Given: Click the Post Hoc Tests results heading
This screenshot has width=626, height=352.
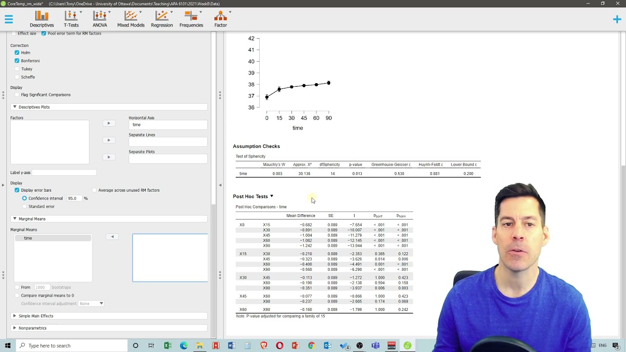Looking at the screenshot, I should click(x=250, y=197).
